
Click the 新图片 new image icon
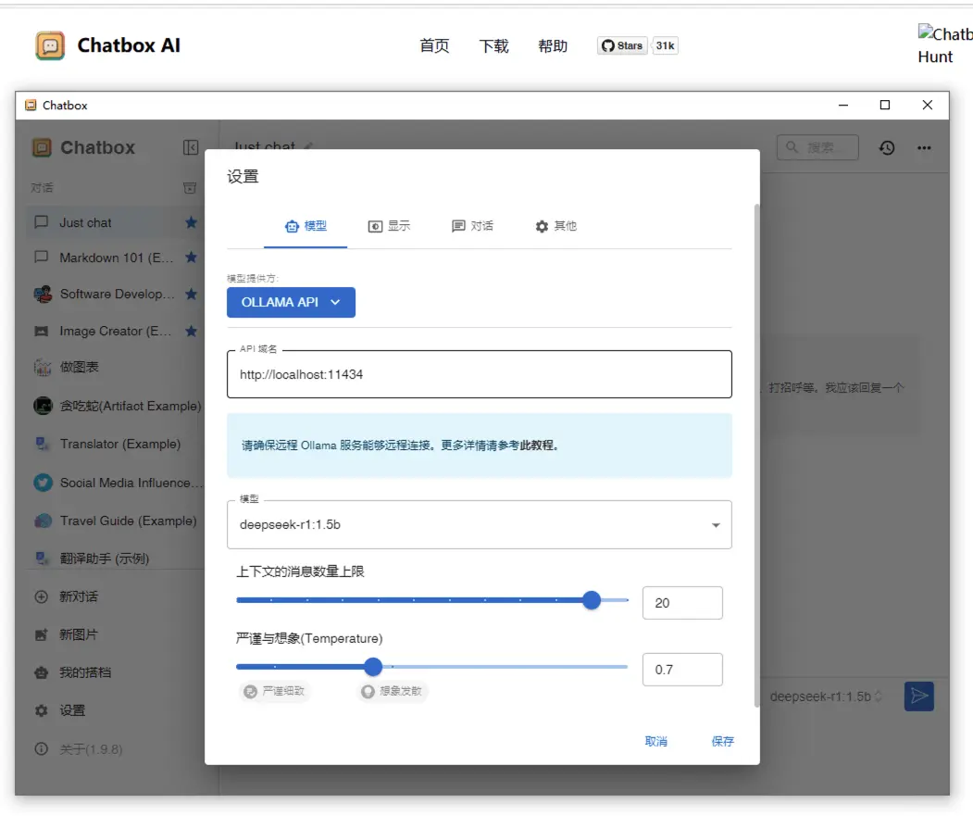tap(41, 634)
